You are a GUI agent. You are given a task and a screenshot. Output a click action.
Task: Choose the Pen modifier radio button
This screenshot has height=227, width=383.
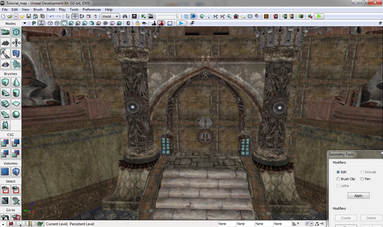(x=362, y=179)
